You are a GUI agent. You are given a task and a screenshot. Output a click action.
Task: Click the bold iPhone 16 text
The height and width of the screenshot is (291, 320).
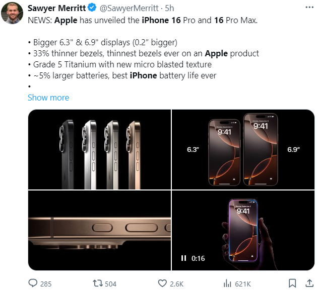pyautogui.click(x=152, y=22)
